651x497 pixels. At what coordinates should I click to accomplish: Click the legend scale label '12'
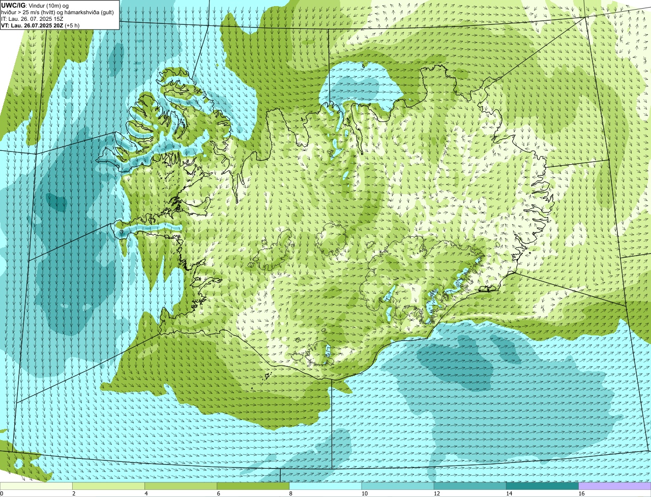click(x=436, y=493)
